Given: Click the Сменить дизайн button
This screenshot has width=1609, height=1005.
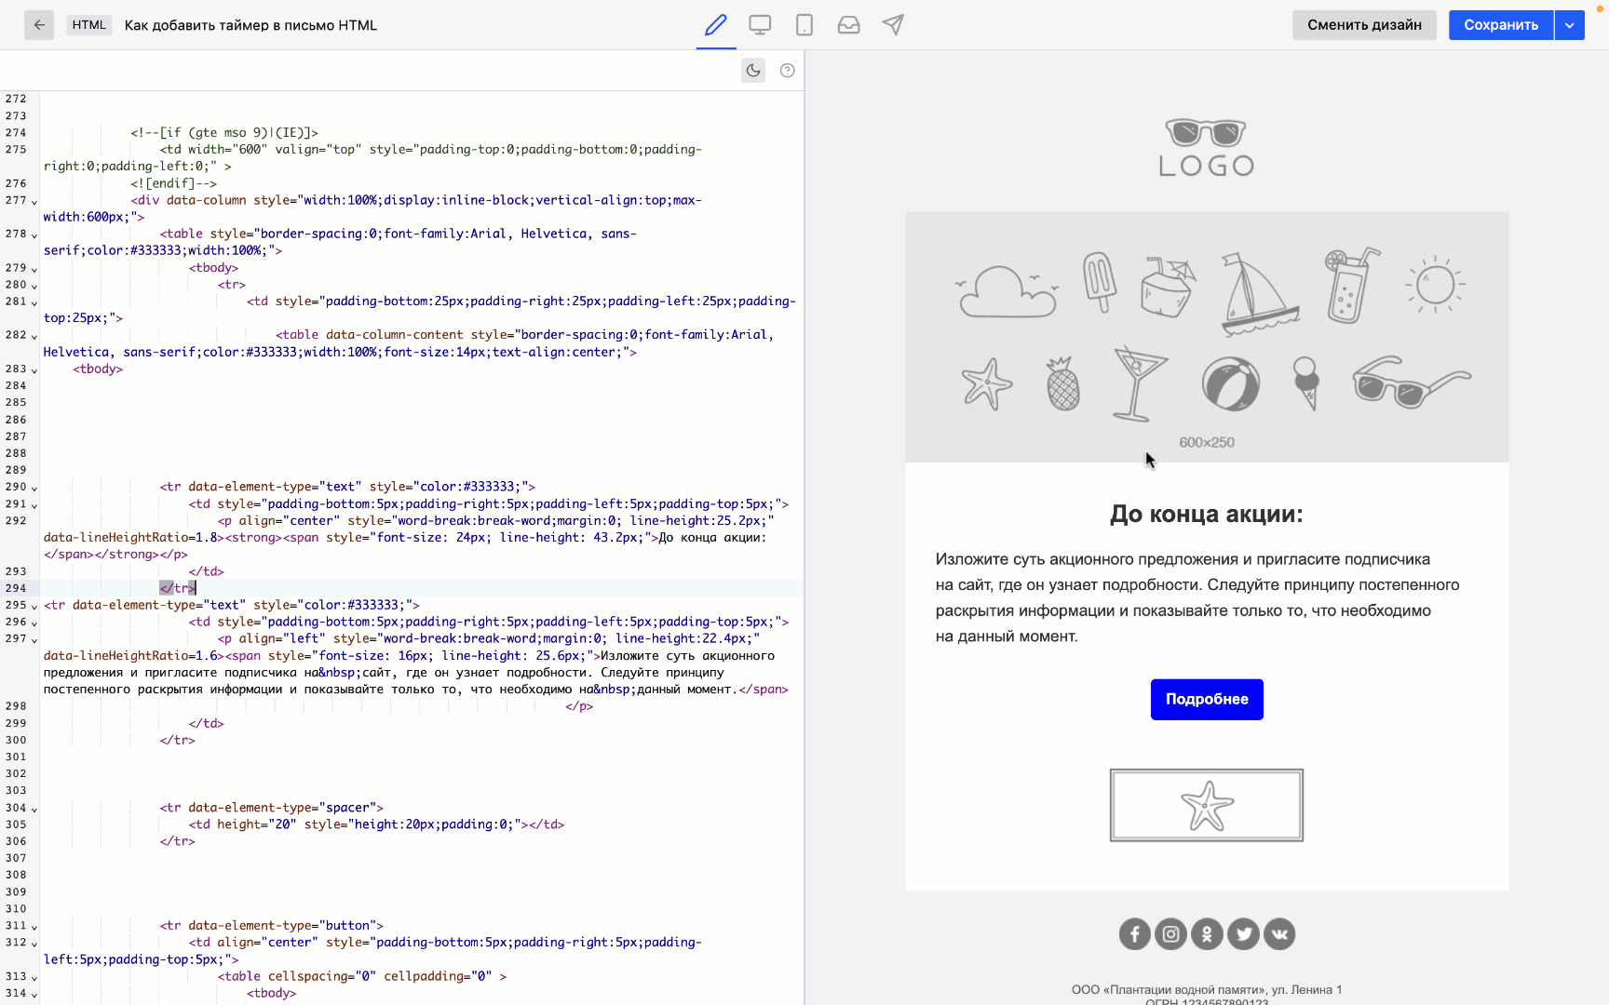Looking at the screenshot, I should [x=1364, y=25].
